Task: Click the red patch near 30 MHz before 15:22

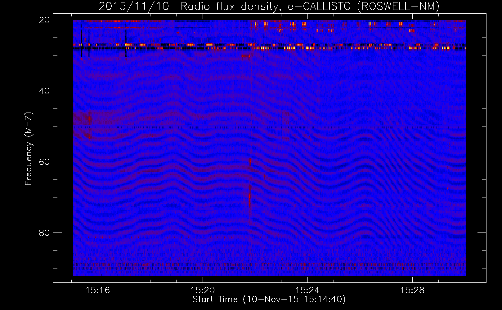Action: 246,56
